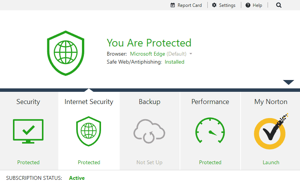
Task: Click the Safe Web/Antiphishing label
Action: click(x=134, y=62)
